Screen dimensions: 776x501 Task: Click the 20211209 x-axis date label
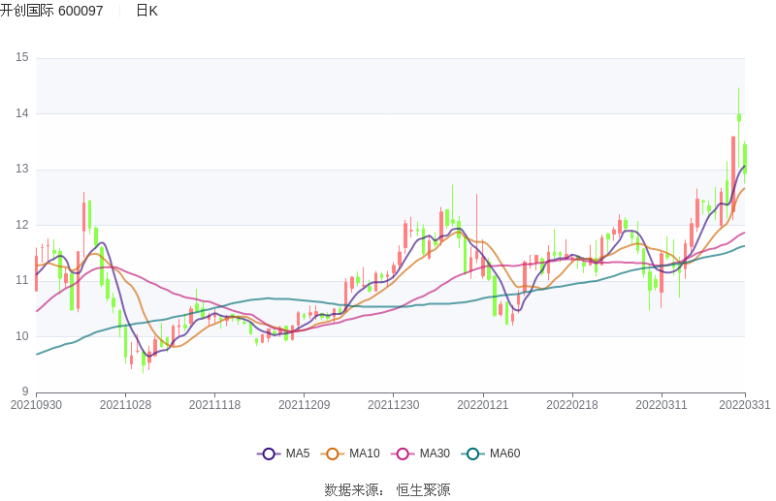tap(304, 404)
